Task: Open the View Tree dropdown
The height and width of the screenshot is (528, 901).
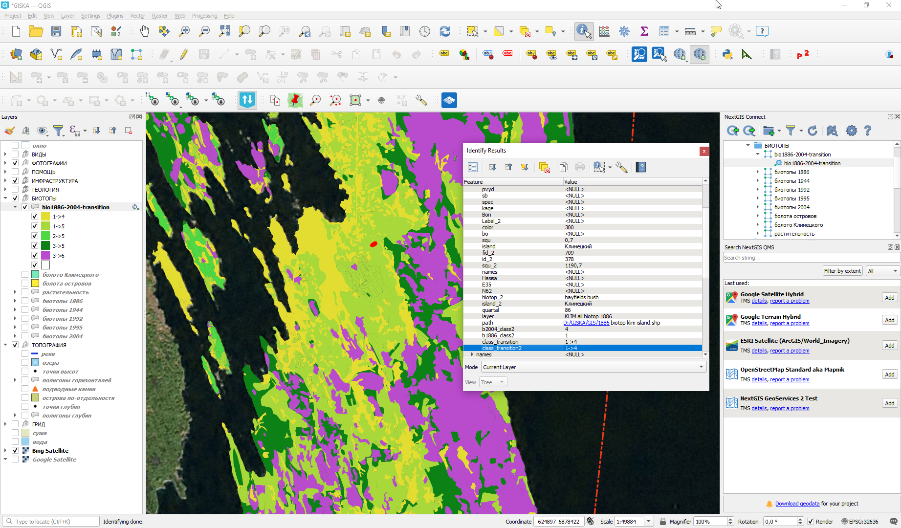Action: pos(493,382)
